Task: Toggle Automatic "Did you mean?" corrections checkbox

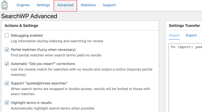Action: (7, 64)
